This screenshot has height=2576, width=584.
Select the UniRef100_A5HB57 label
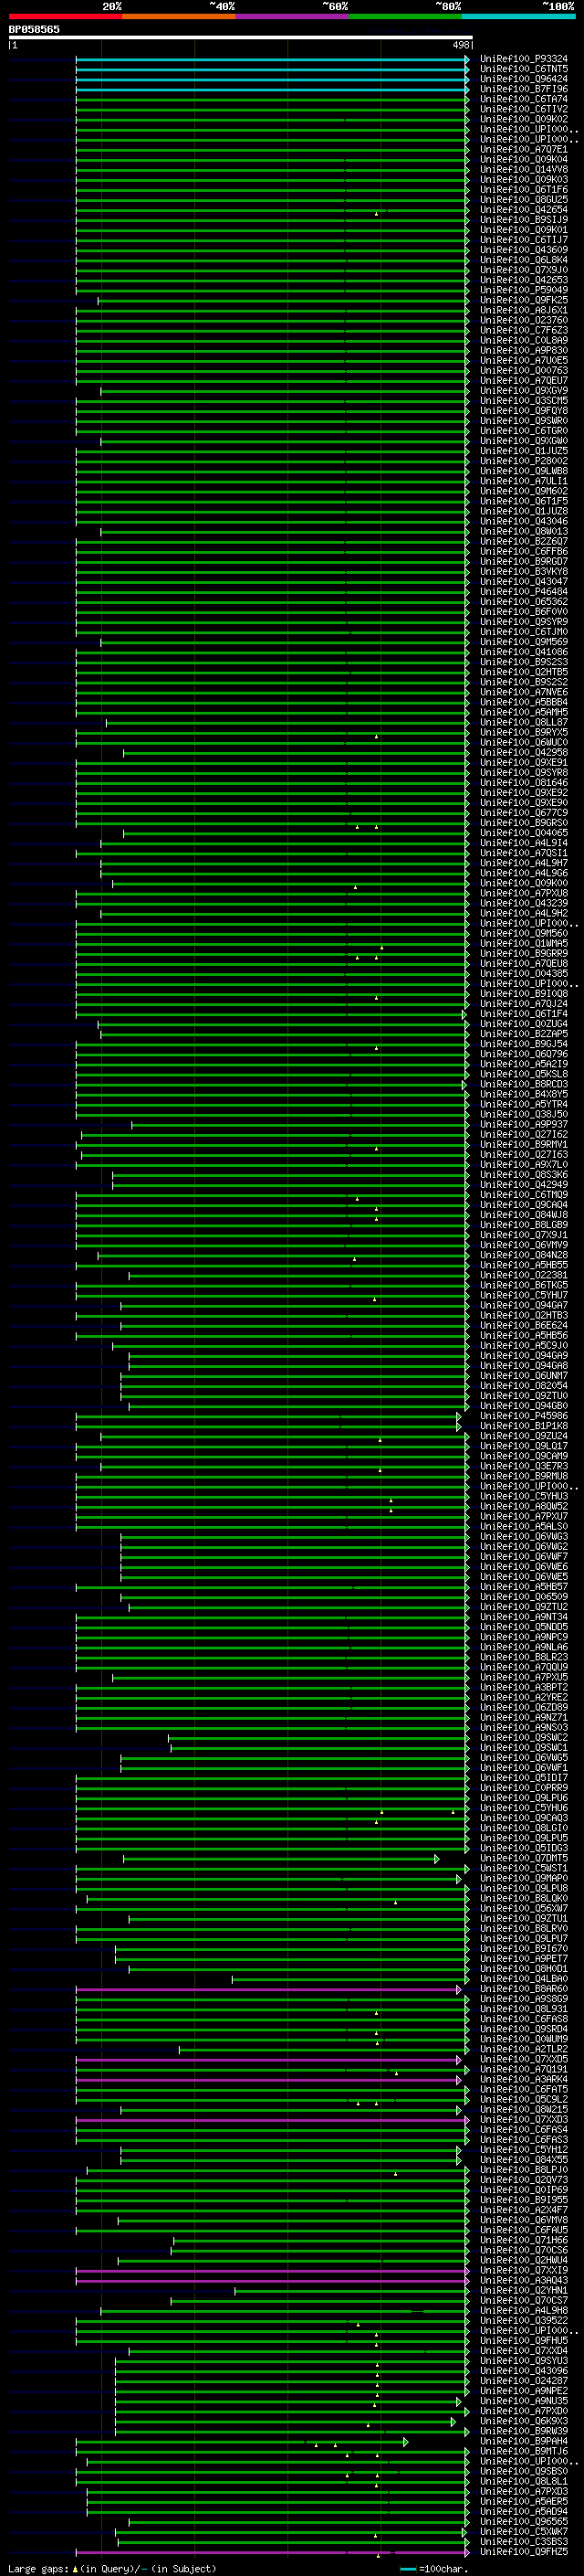(524, 1587)
